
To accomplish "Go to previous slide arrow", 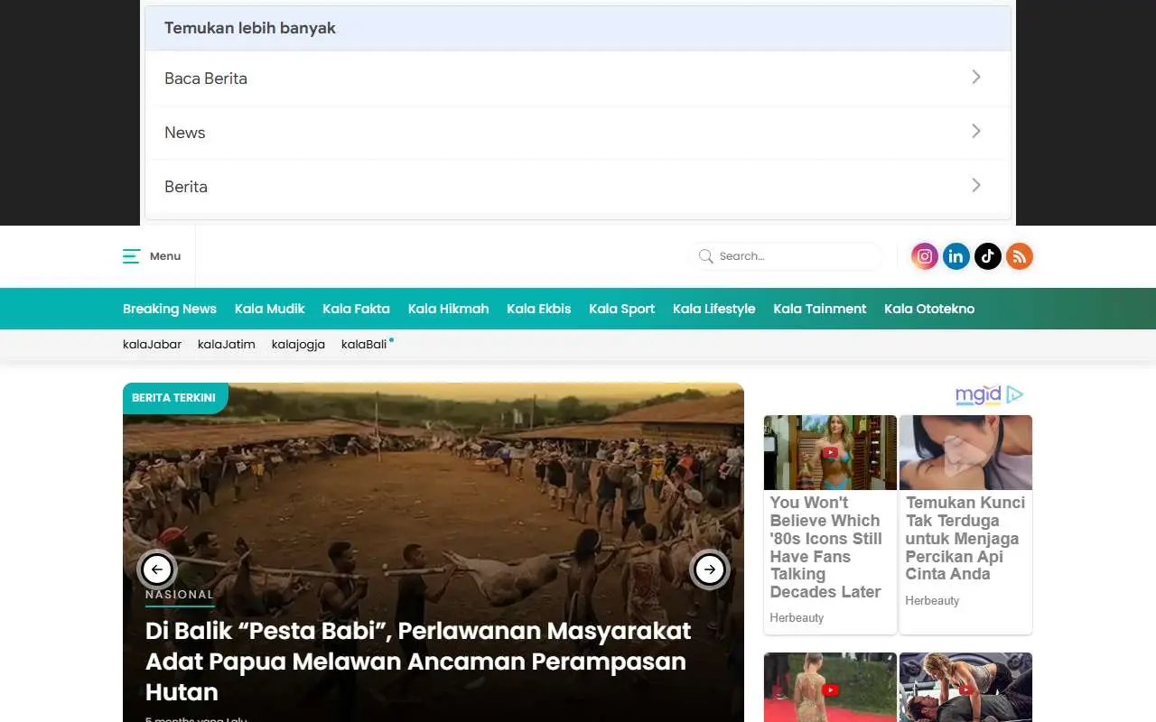I will [x=157, y=569].
